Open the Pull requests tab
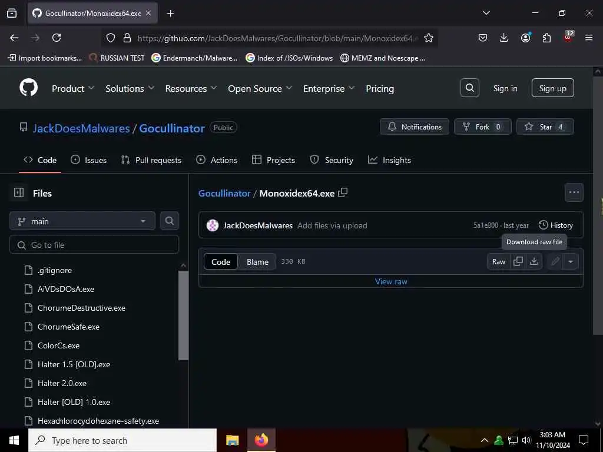 click(151, 160)
